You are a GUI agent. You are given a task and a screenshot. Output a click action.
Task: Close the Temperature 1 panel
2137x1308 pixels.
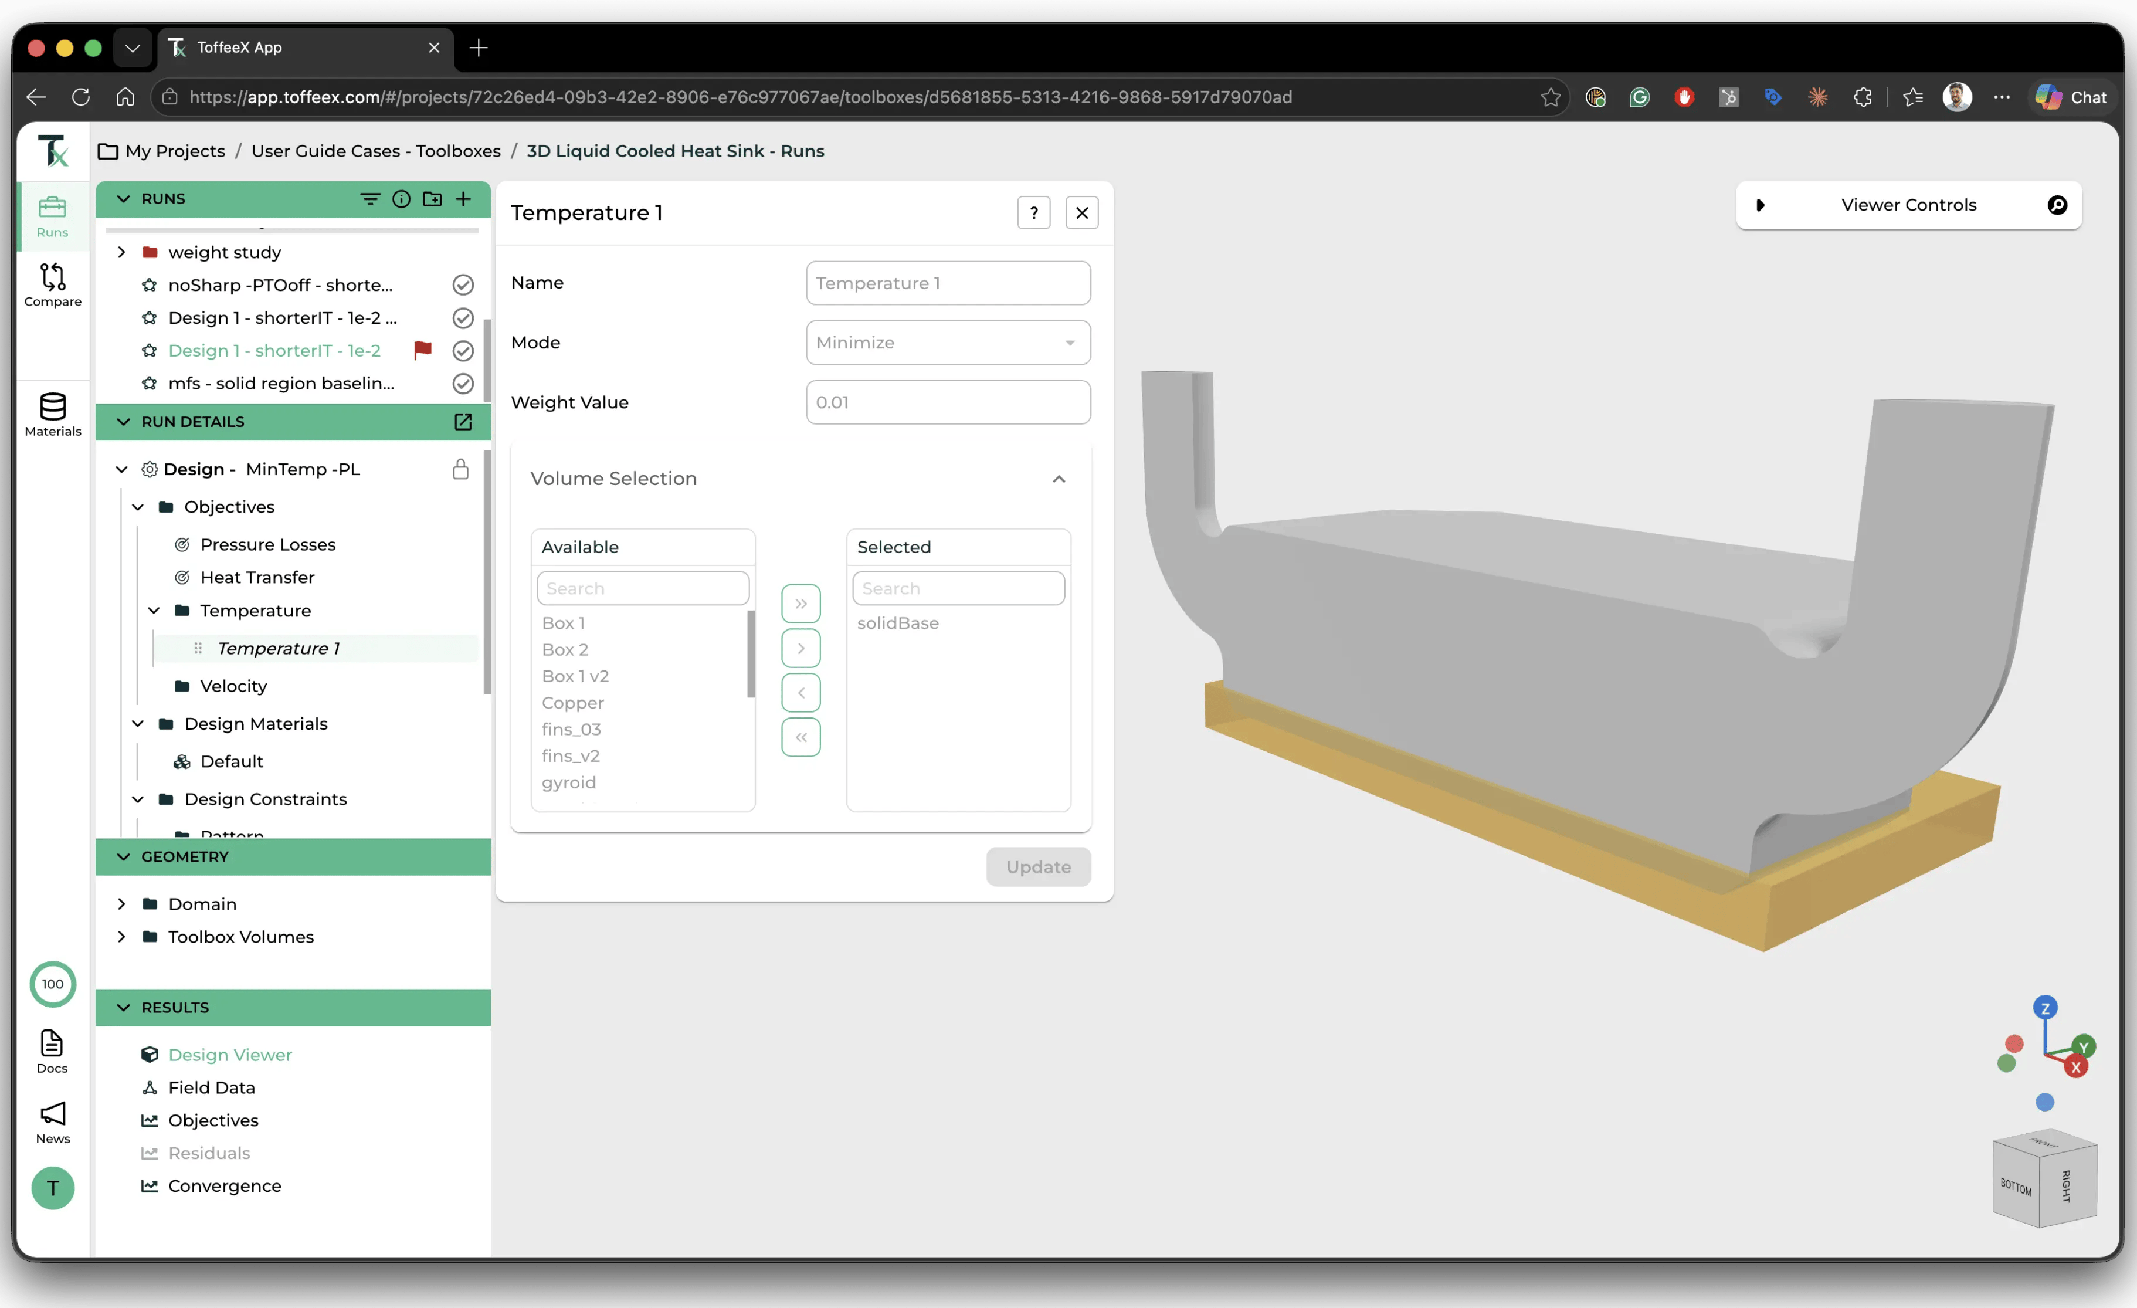pos(1081,212)
